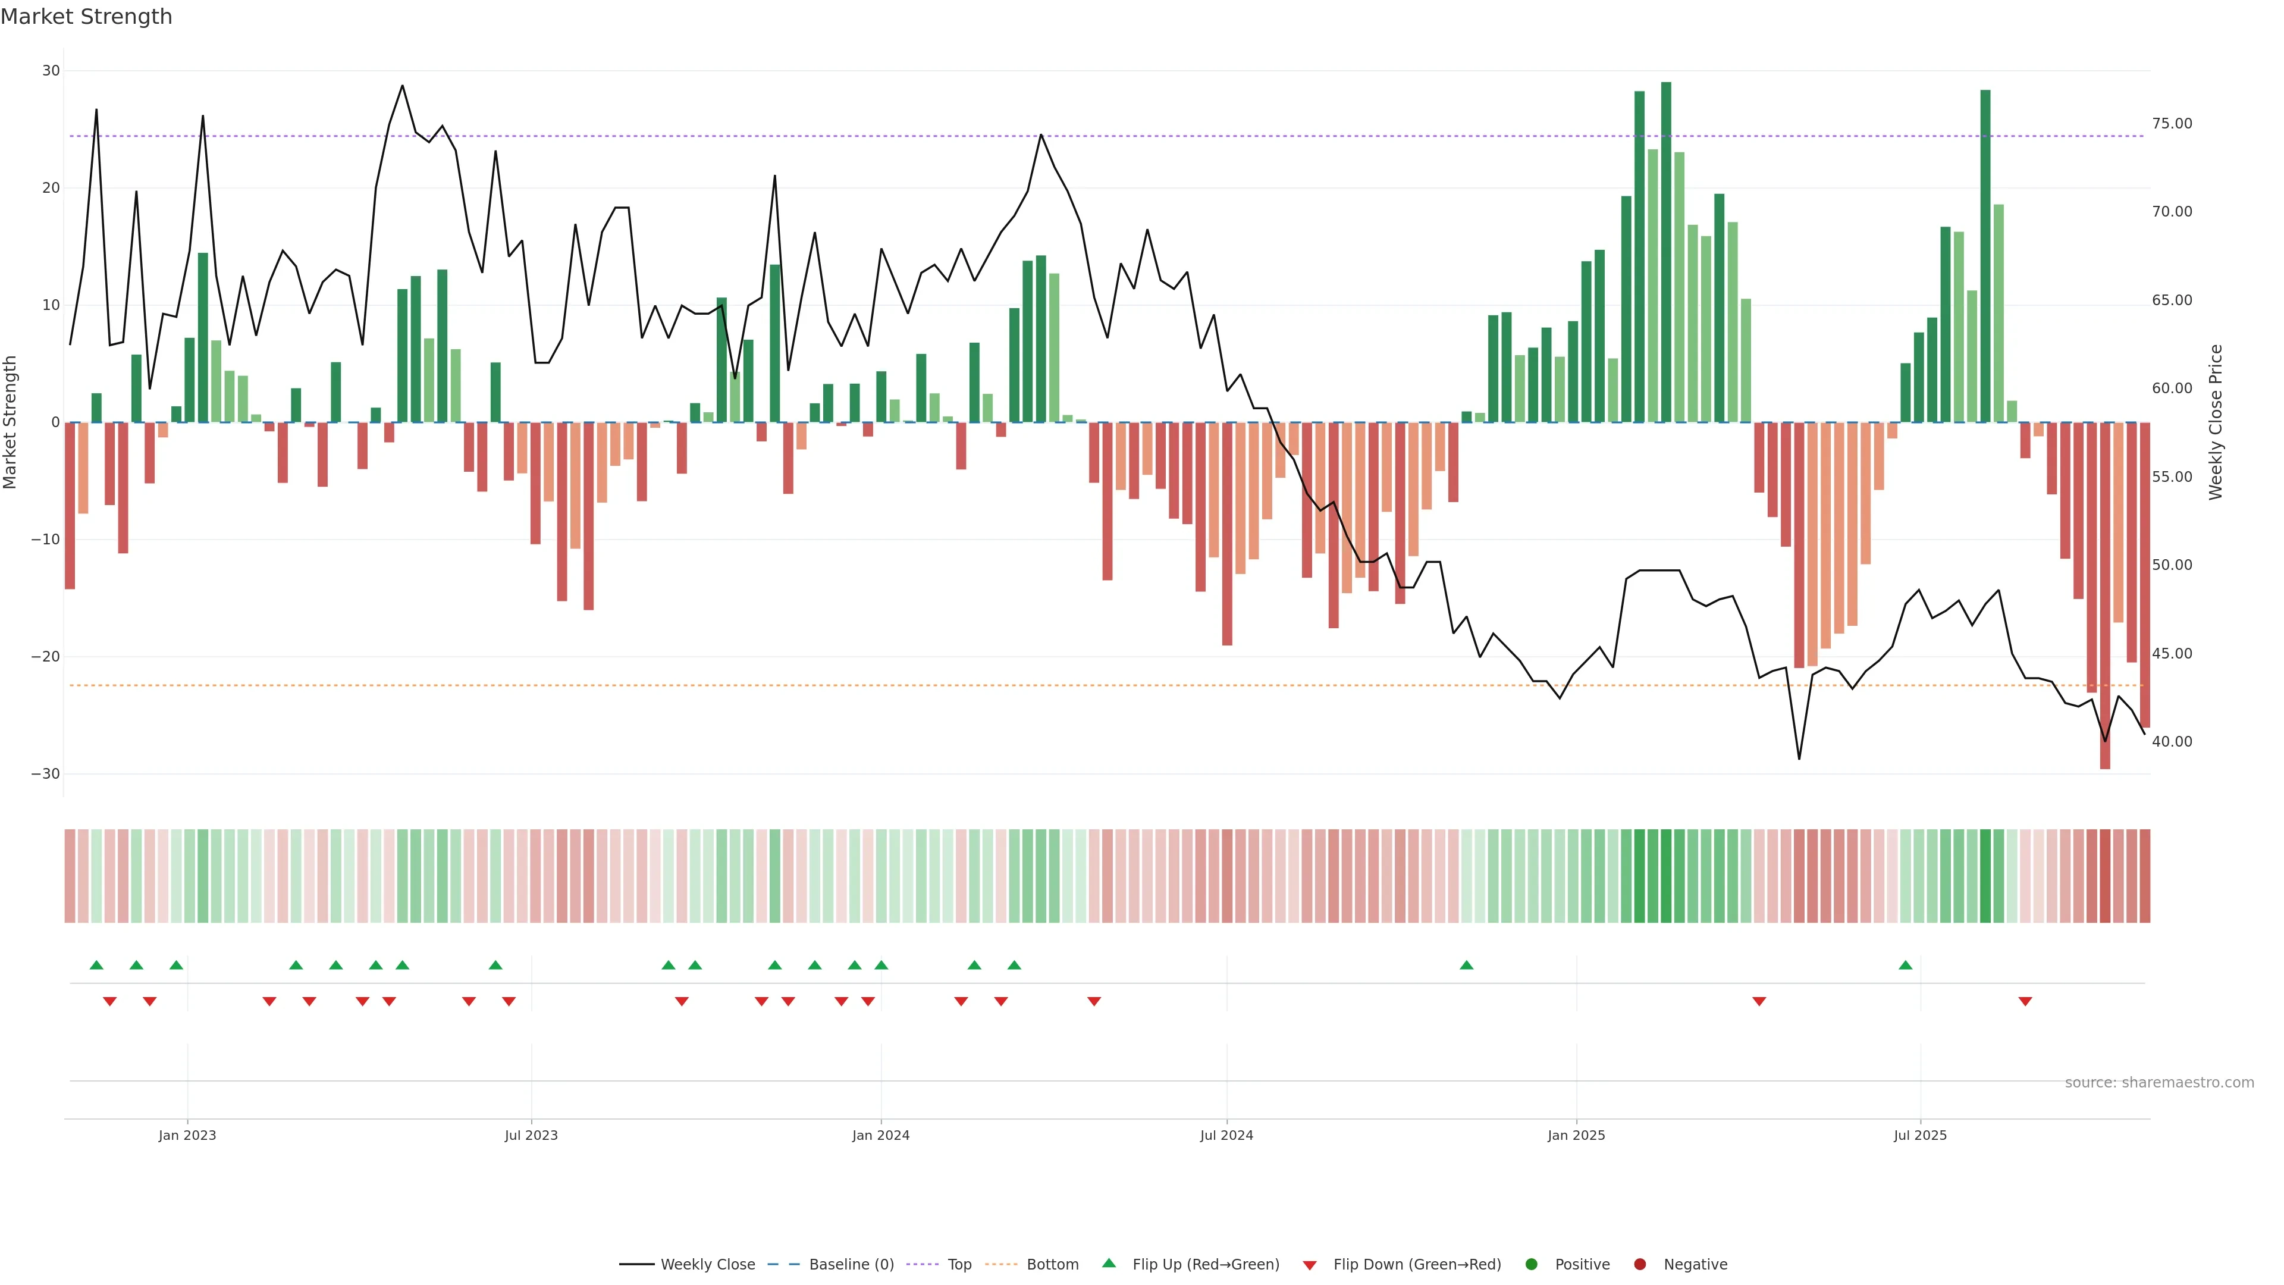Click the lone Flip Up marker between Jul 2024 and Jan 2025
The height and width of the screenshot is (1285, 2284).
[x=1467, y=965]
